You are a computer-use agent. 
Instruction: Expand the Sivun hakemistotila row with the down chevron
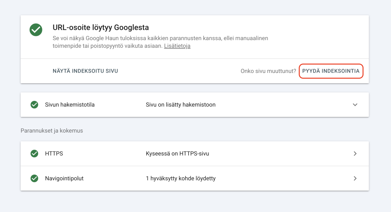pos(355,105)
